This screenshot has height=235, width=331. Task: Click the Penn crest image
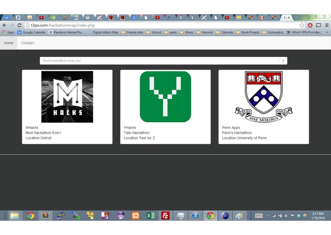264,97
